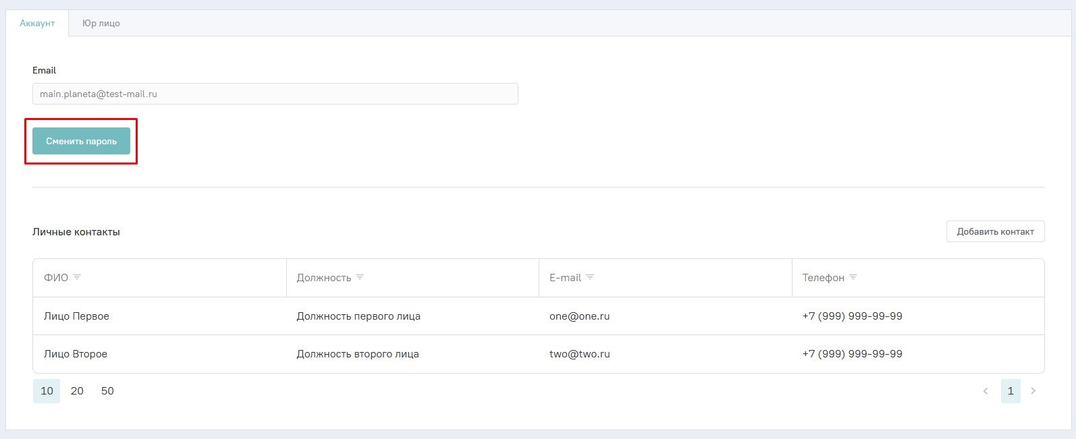Click the filter icon beside Должность header
The height and width of the screenshot is (439, 1076).
coord(360,277)
